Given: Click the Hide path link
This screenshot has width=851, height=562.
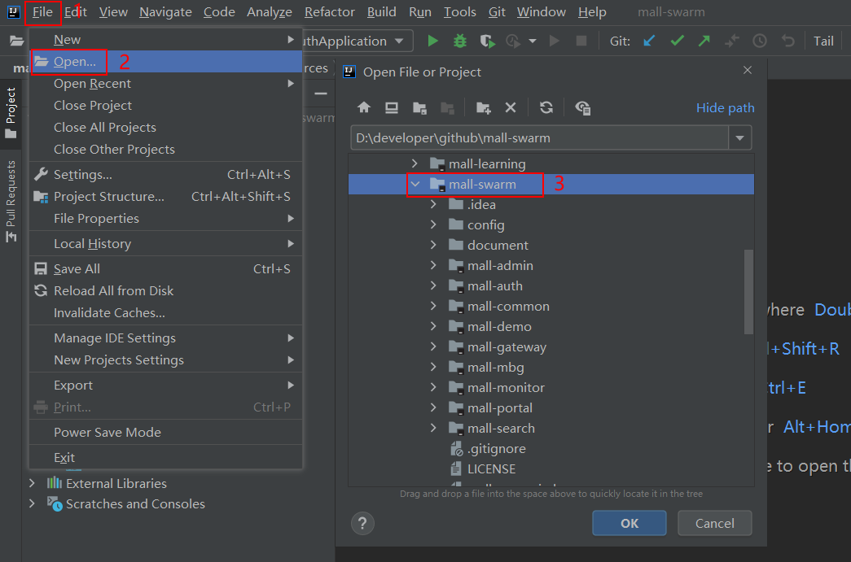Looking at the screenshot, I should 725,108.
